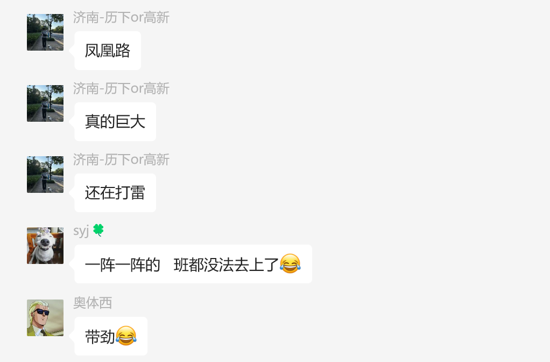Select the 还在打雷 message bubble

click(x=115, y=193)
